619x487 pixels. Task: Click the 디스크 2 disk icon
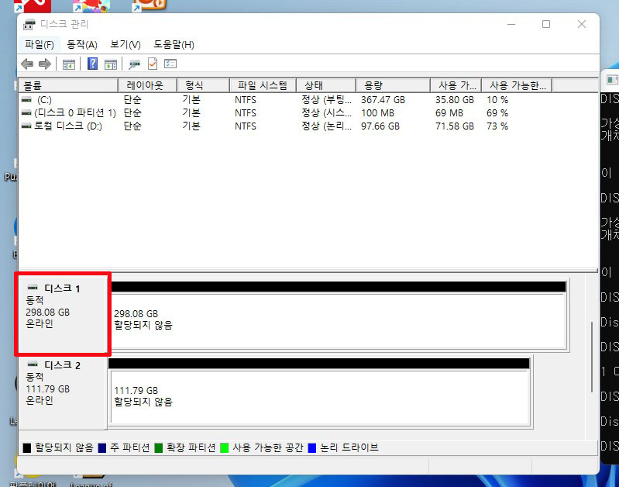(33, 364)
